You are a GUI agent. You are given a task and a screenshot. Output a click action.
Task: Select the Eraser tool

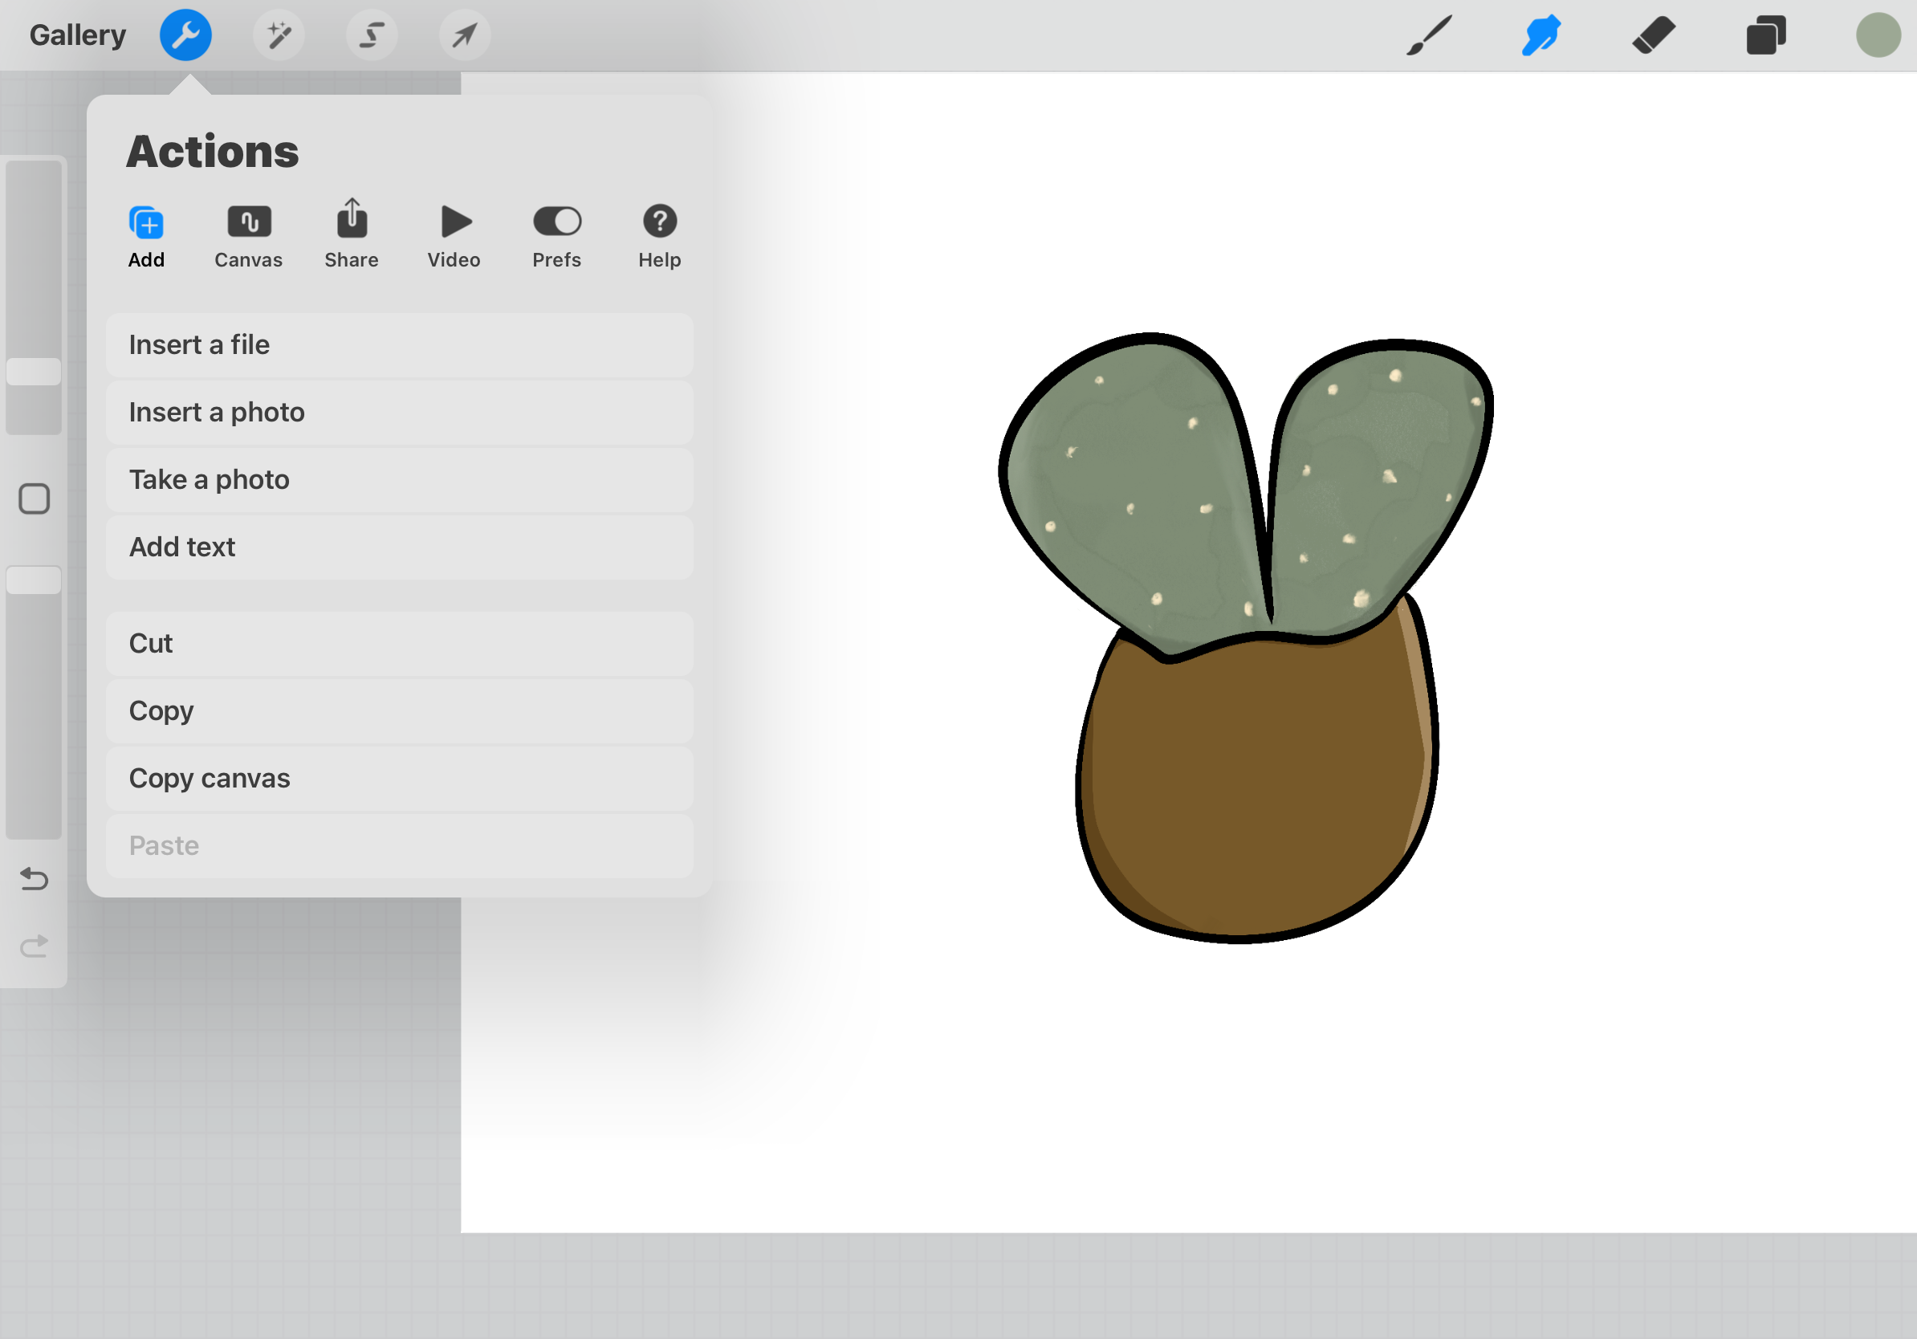1653,35
